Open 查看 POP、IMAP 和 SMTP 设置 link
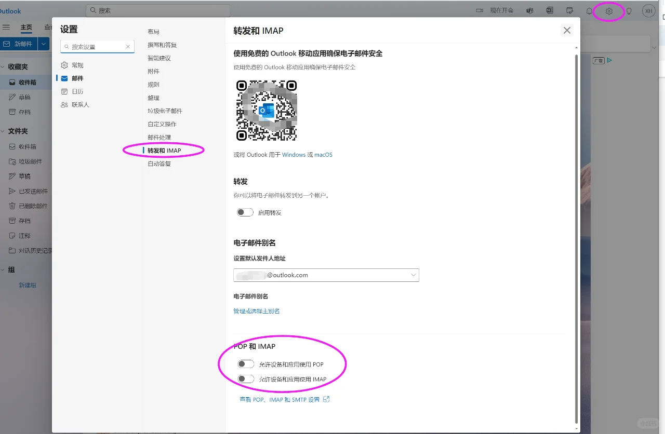This screenshot has height=434, width=665. [285, 399]
